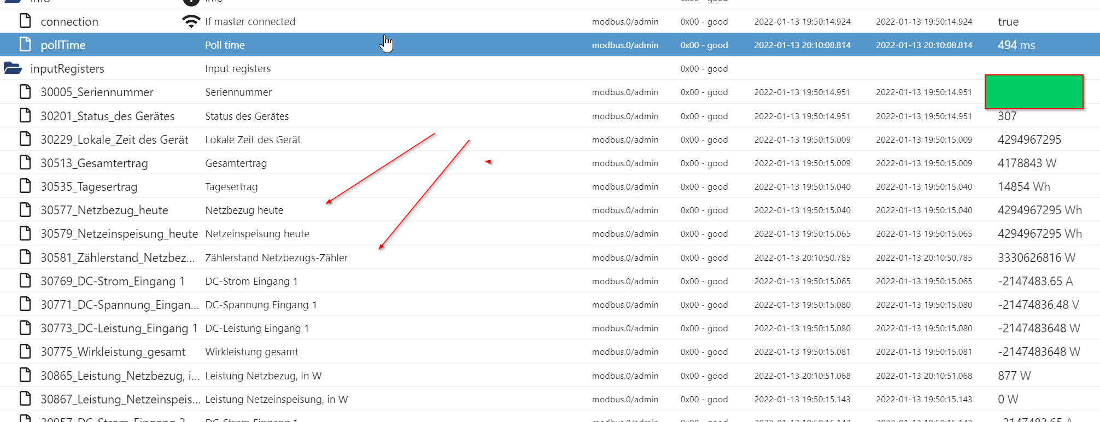Collapse the inputRegisters folder icon
The image size is (1100, 422).
(13, 68)
